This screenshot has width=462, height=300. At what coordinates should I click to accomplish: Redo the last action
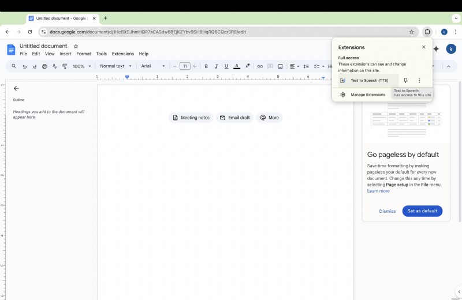click(35, 66)
